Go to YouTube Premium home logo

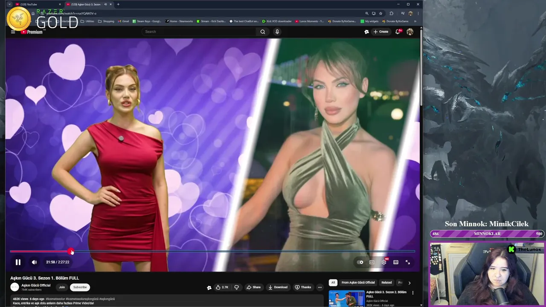32,32
